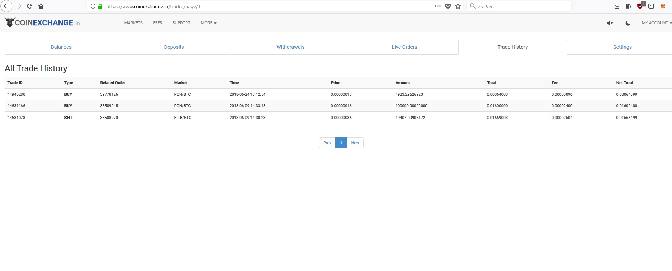Open the SUPPORT navigation item
Screen dimensions: 672x271
[181, 23]
